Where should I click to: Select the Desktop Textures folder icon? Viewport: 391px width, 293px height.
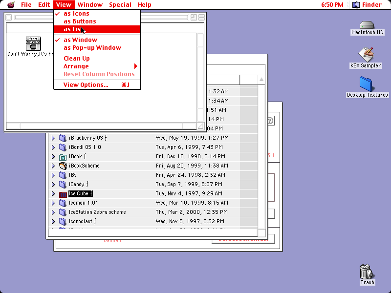click(366, 84)
